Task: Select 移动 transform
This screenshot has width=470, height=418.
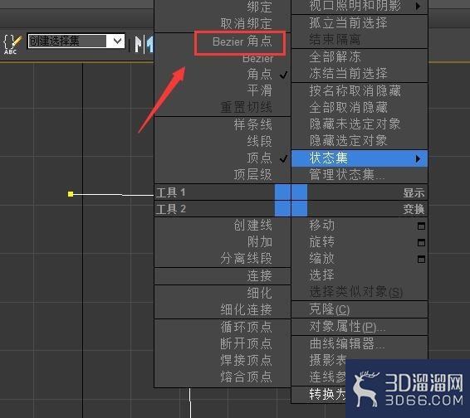Action: pyautogui.click(x=321, y=225)
